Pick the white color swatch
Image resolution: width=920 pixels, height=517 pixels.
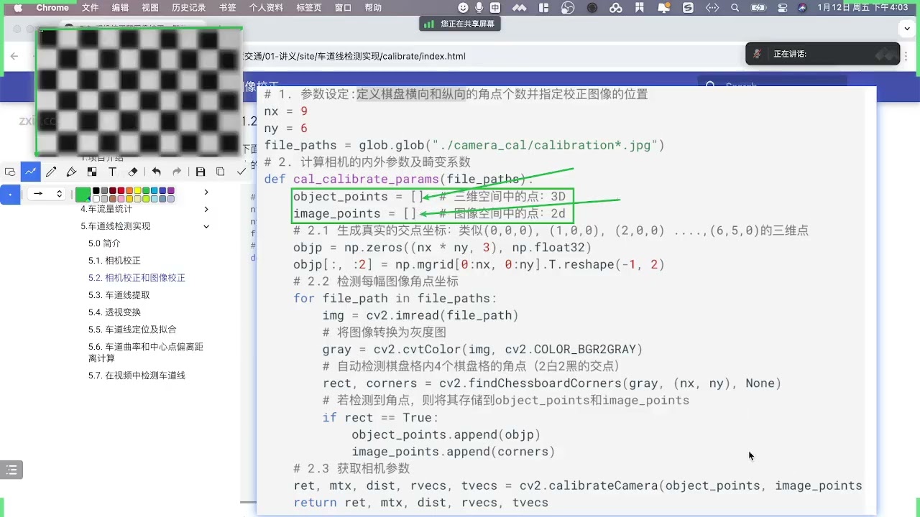click(96, 199)
